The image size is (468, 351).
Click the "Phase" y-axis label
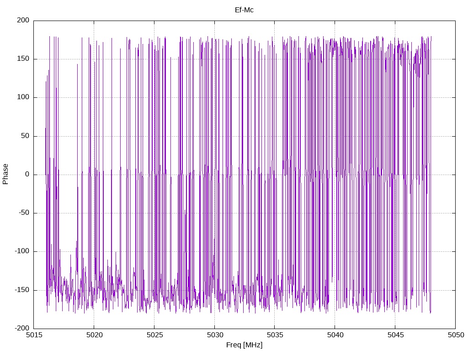5,174
